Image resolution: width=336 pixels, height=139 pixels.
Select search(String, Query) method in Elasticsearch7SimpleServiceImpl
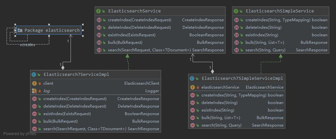pyautogui.click(x=221, y=125)
